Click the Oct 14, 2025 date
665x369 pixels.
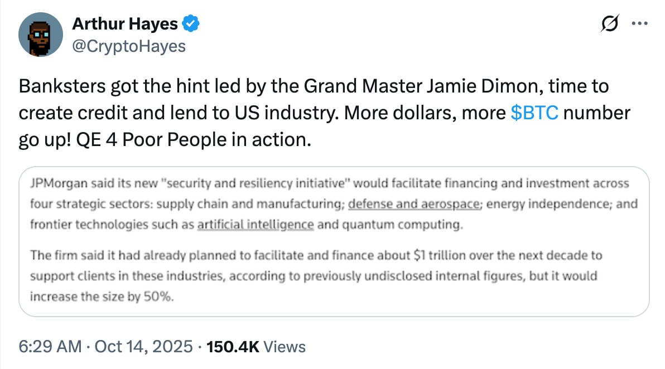(x=143, y=347)
